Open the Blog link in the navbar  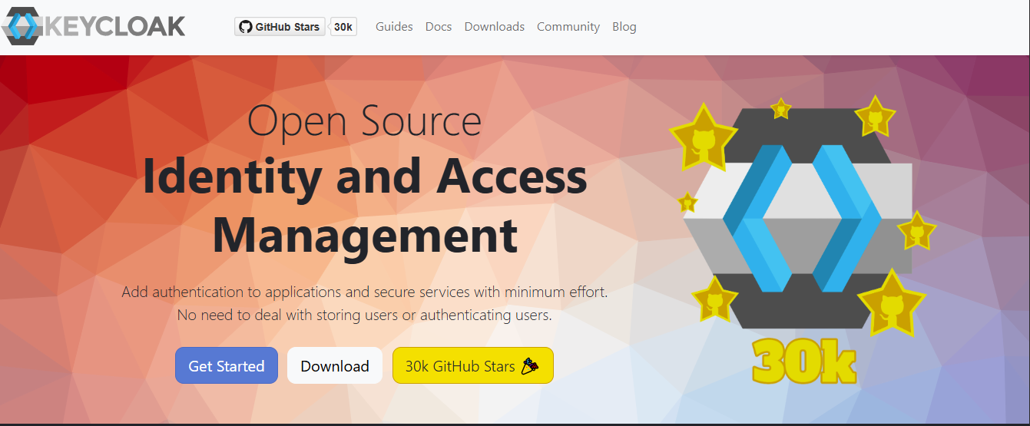click(x=624, y=27)
